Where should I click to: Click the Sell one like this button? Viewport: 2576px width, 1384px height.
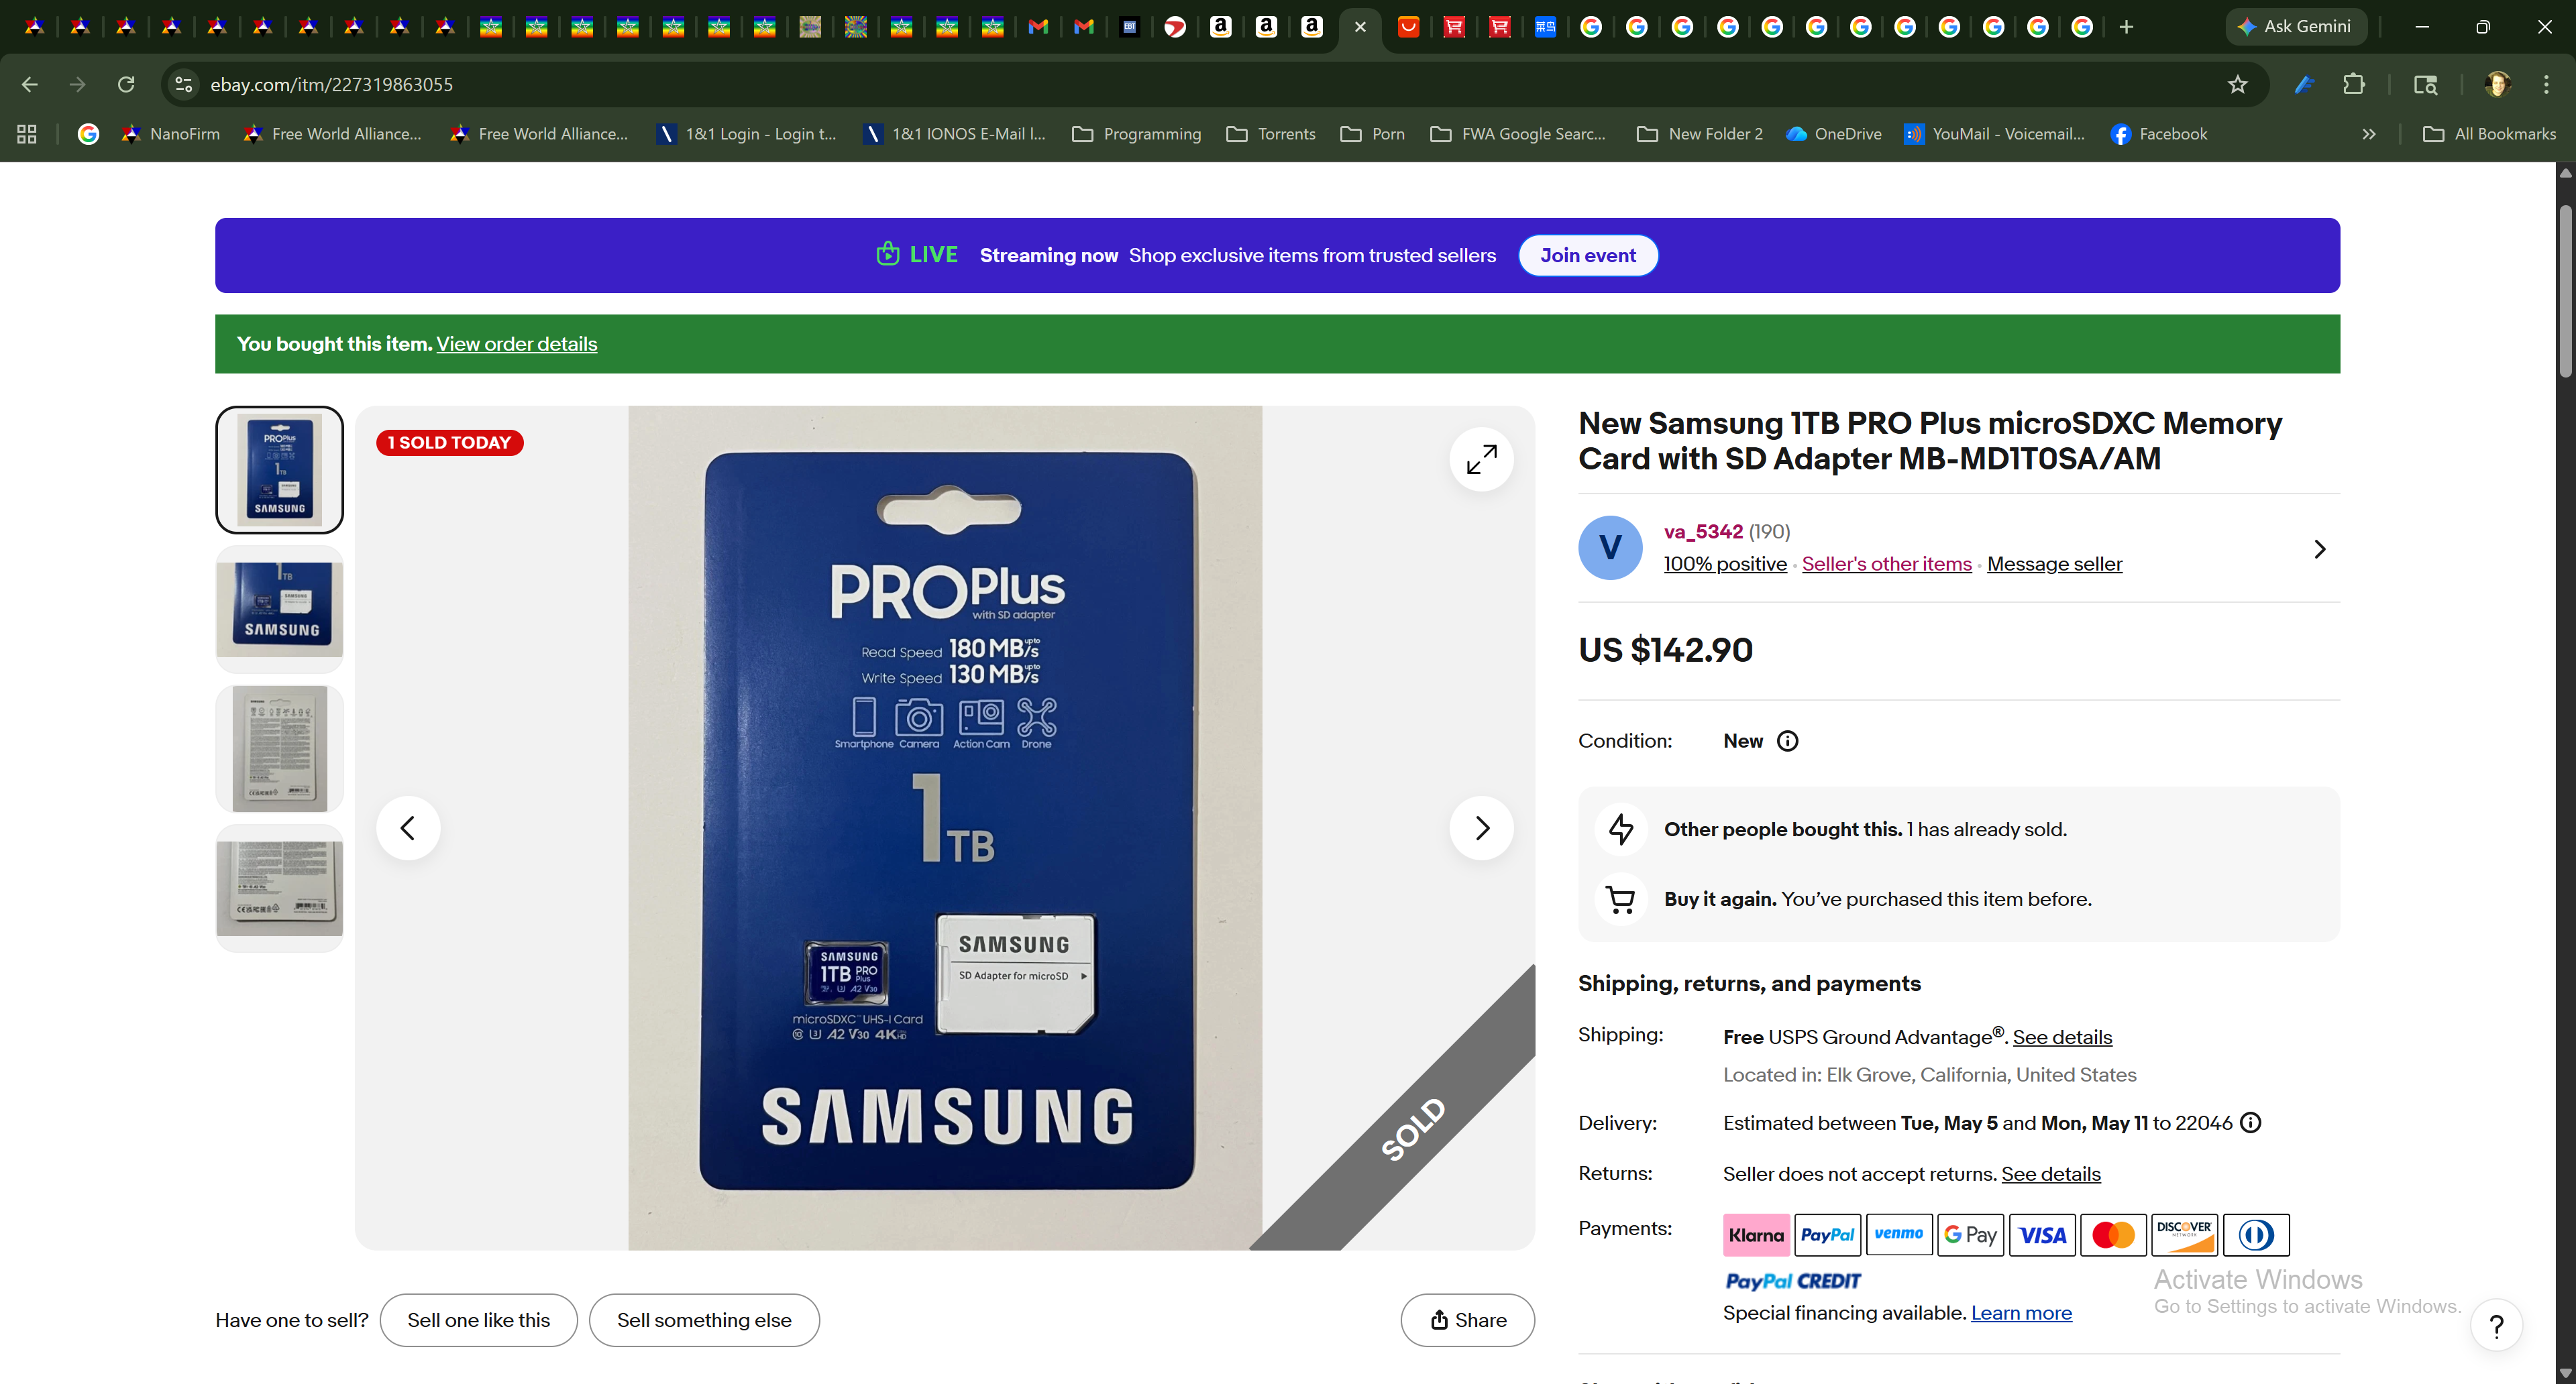(478, 1320)
